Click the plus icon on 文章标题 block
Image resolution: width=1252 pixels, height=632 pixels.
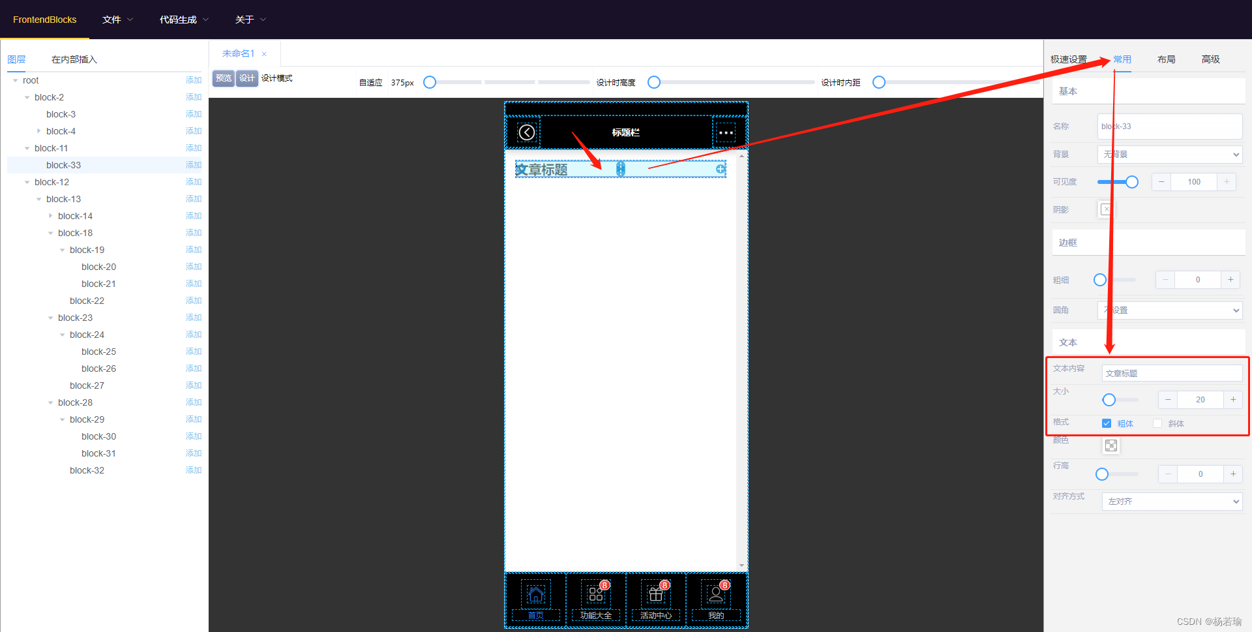[x=721, y=169]
